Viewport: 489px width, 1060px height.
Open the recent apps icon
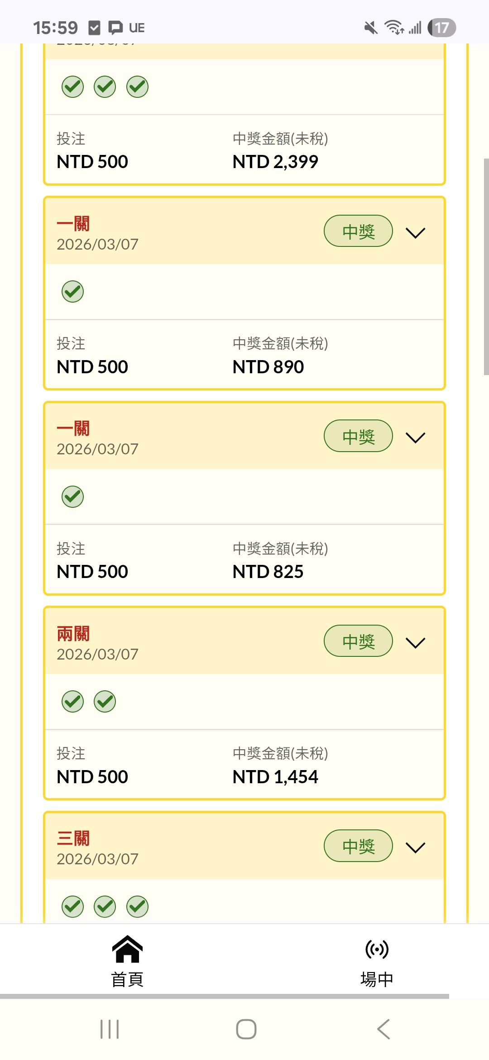[x=110, y=1029]
